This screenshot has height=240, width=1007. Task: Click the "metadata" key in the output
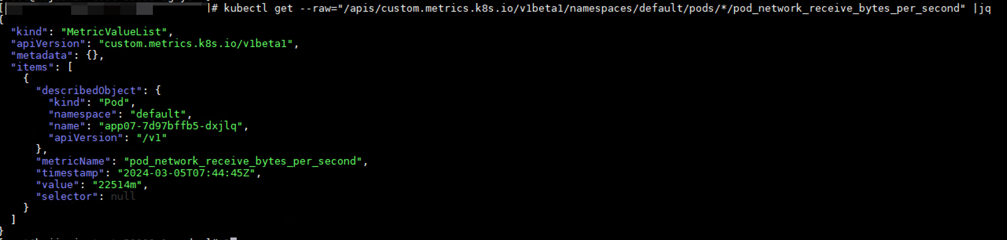[42, 55]
